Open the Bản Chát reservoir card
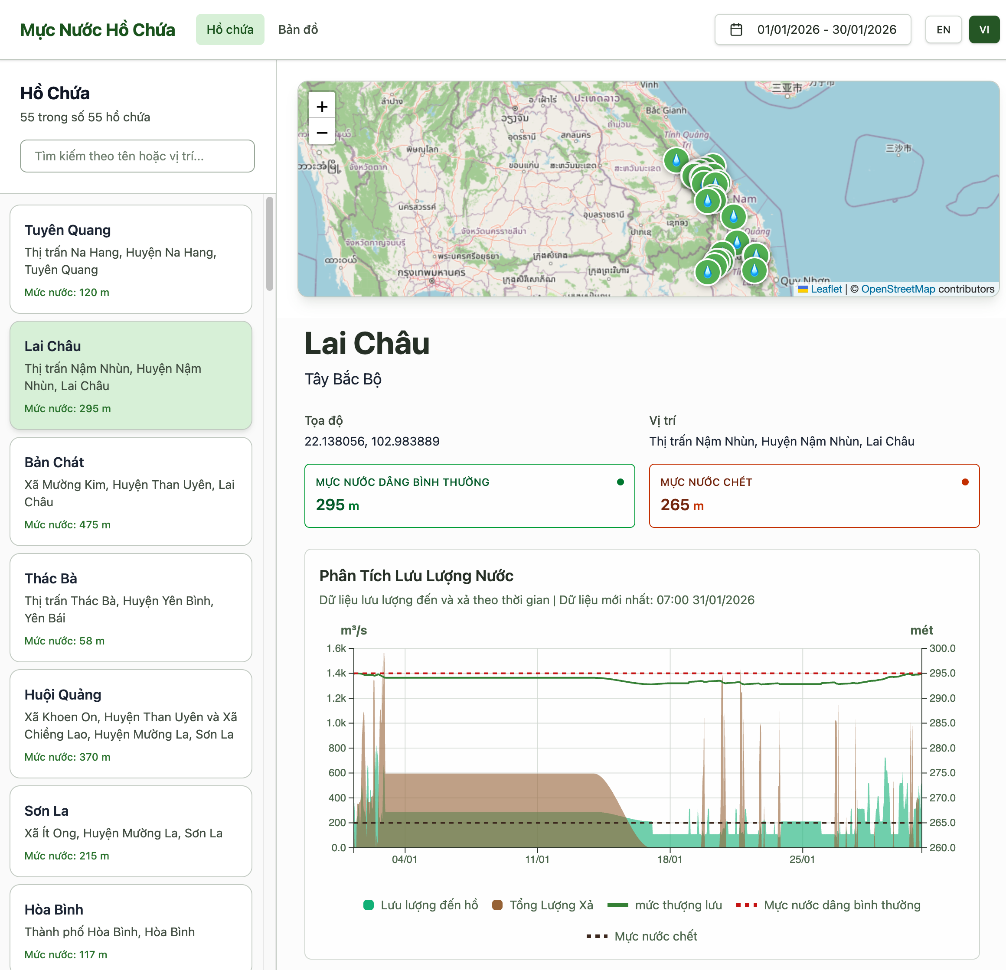 coord(131,492)
